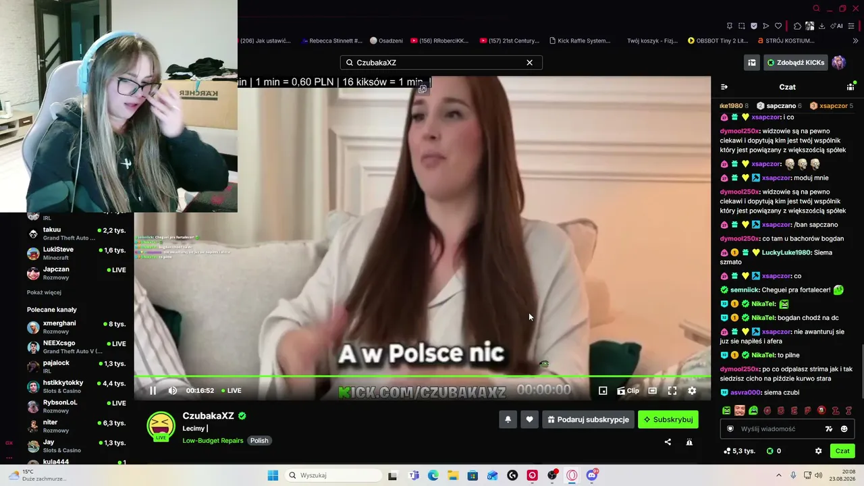
Task: Open chat settings gear
Action: point(818,451)
